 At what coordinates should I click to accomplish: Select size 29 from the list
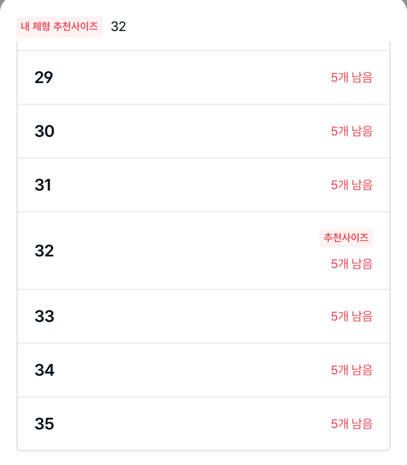(x=44, y=77)
